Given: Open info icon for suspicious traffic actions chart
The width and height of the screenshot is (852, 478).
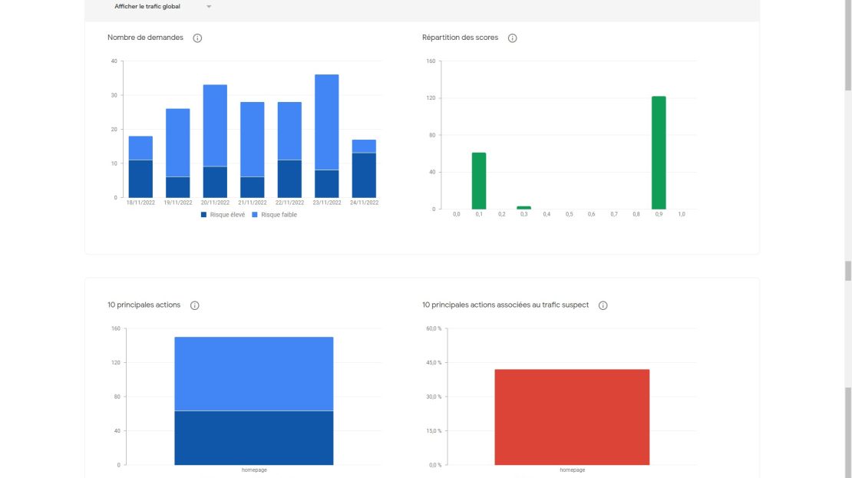Looking at the screenshot, I should tap(603, 305).
